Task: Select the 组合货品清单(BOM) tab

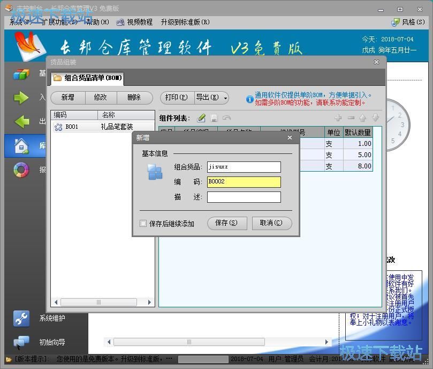Action: point(88,78)
